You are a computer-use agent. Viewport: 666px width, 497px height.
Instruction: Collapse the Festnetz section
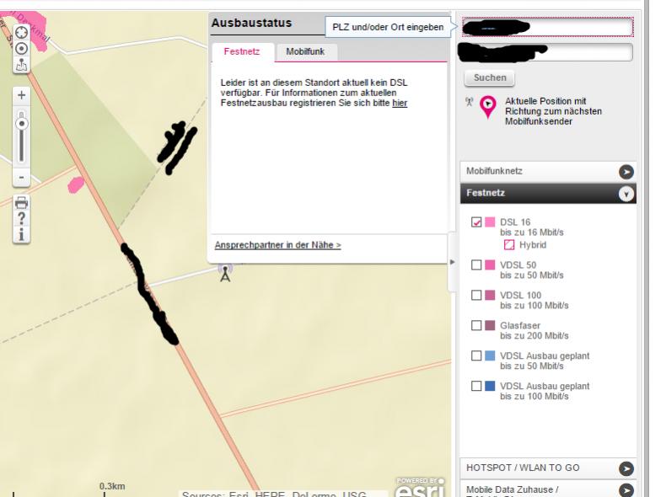click(548, 193)
